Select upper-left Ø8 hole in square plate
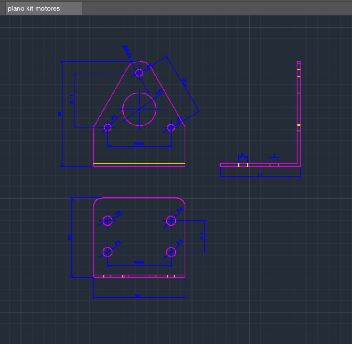Image resolution: width=352 pixels, height=344 pixels. [x=107, y=220]
